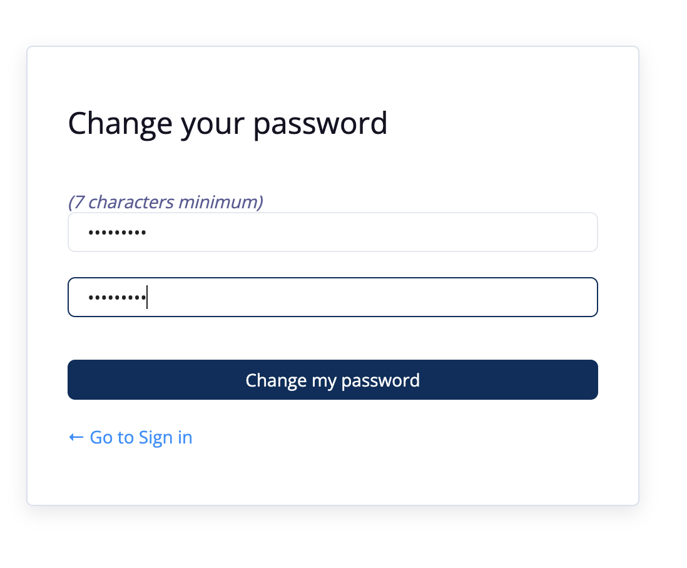This screenshot has width=687, height=568.
Task: Click the word password on the dark button
Action: (380, 380)
